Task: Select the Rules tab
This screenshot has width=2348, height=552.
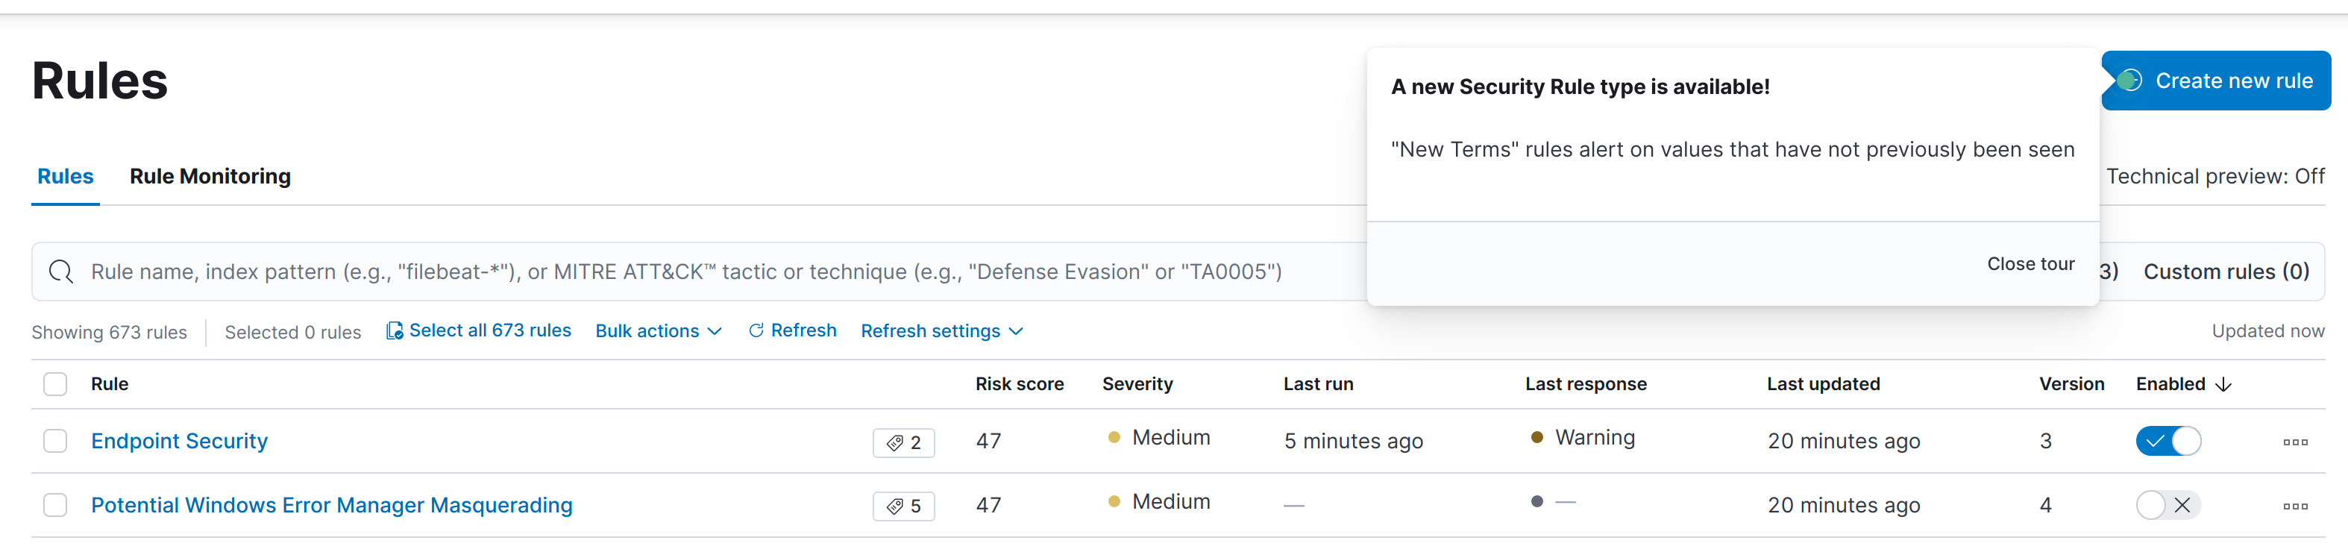Action: [x=65, y=177]
